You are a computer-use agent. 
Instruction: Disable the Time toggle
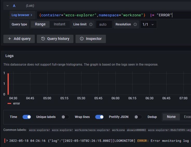(x=27, y=117)
